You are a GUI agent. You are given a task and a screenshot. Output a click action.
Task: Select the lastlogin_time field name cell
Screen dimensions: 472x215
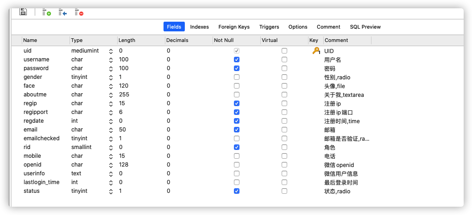click(42, 182)
